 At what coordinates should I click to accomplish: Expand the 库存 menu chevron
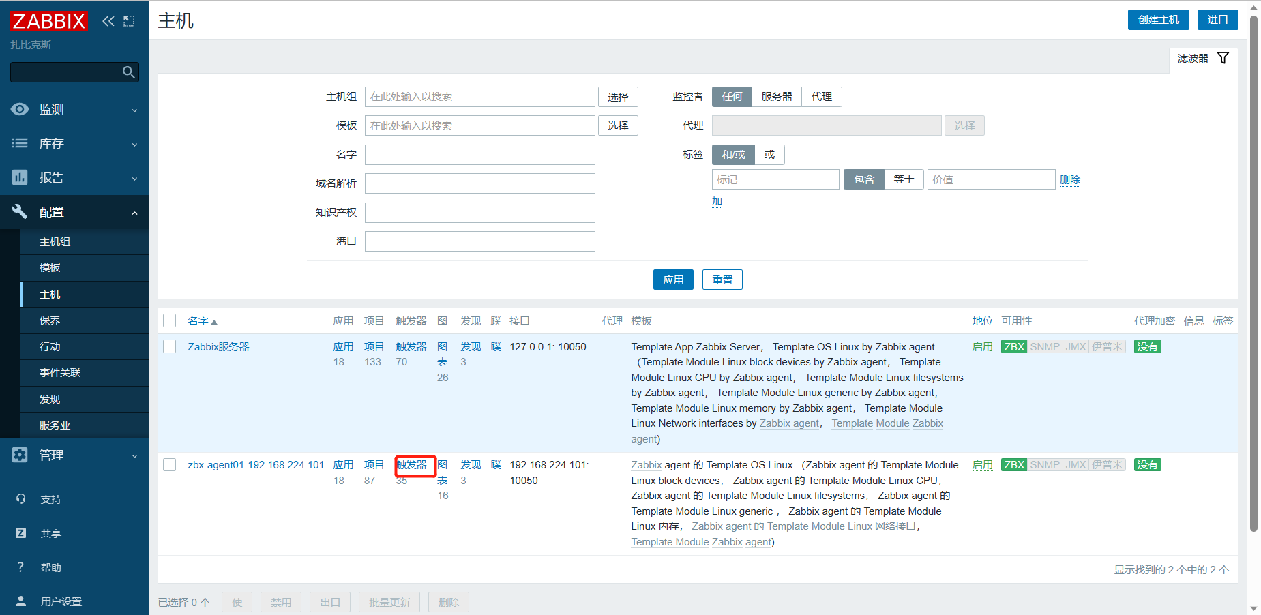coord(134,145)
